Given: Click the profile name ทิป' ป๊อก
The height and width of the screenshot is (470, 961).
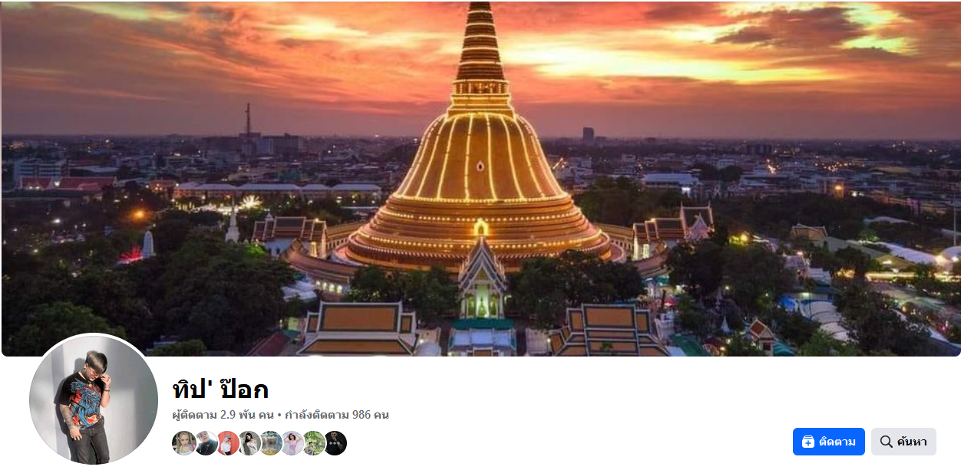Looking at the screenshot, I should tap(221, 389).
